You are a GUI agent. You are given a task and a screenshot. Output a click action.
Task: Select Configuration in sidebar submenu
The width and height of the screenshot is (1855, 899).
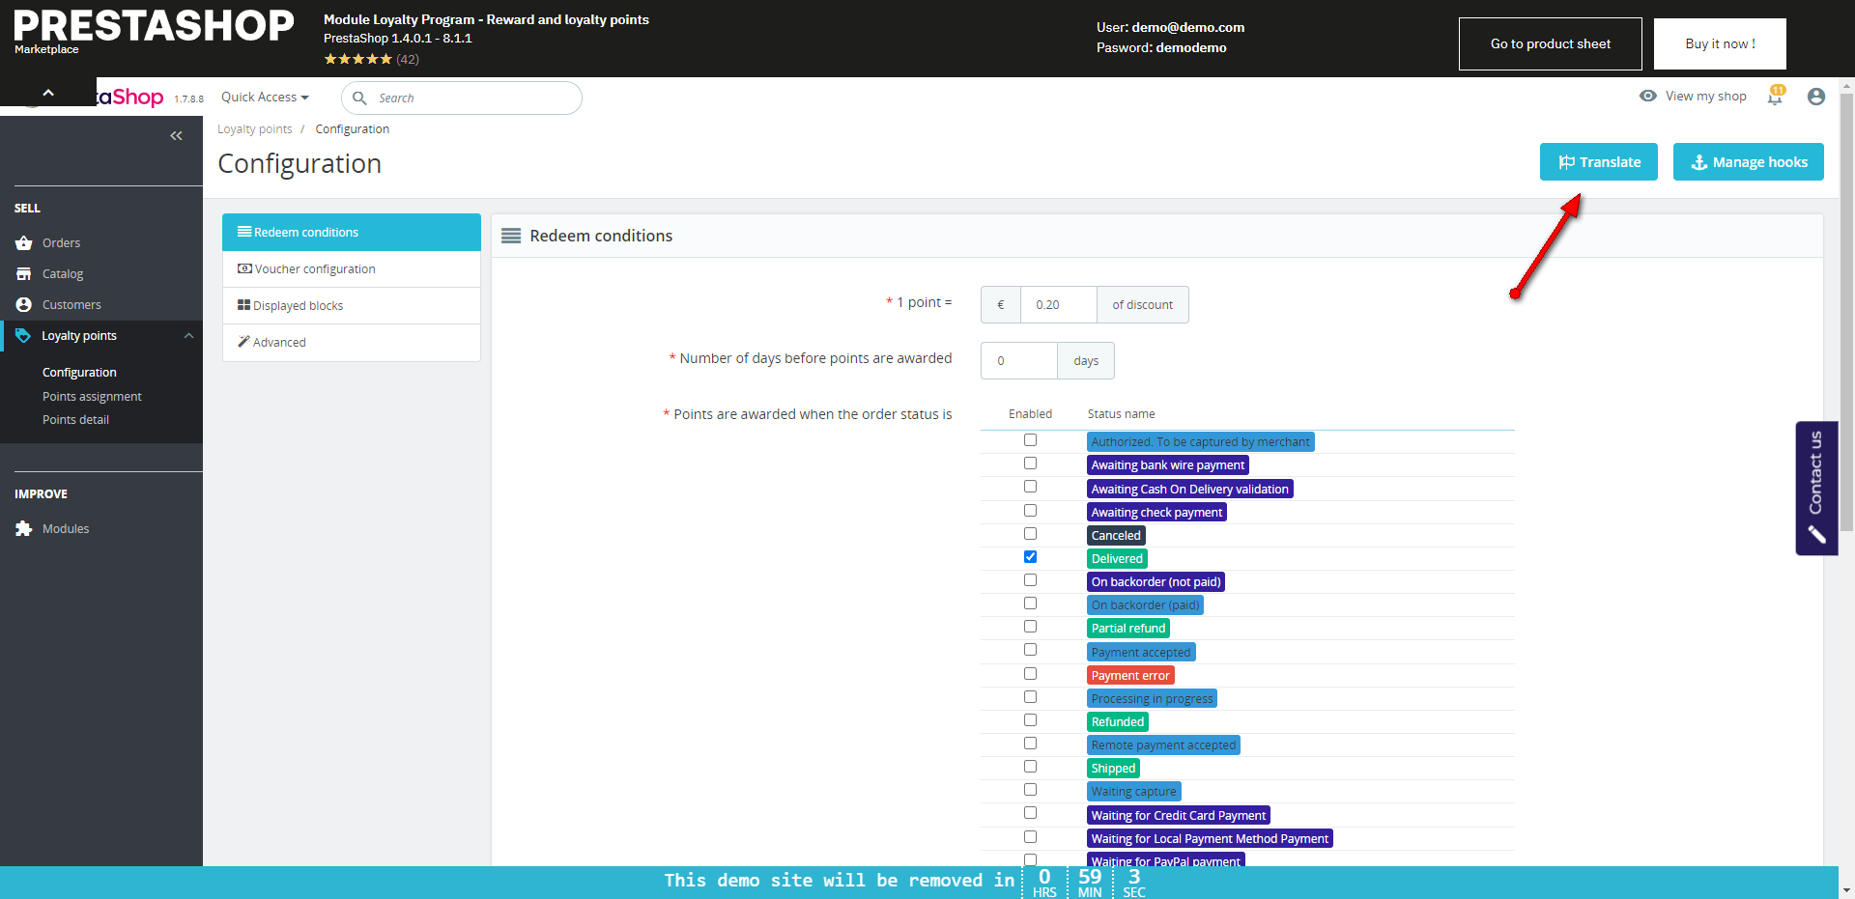coord(79,372)
